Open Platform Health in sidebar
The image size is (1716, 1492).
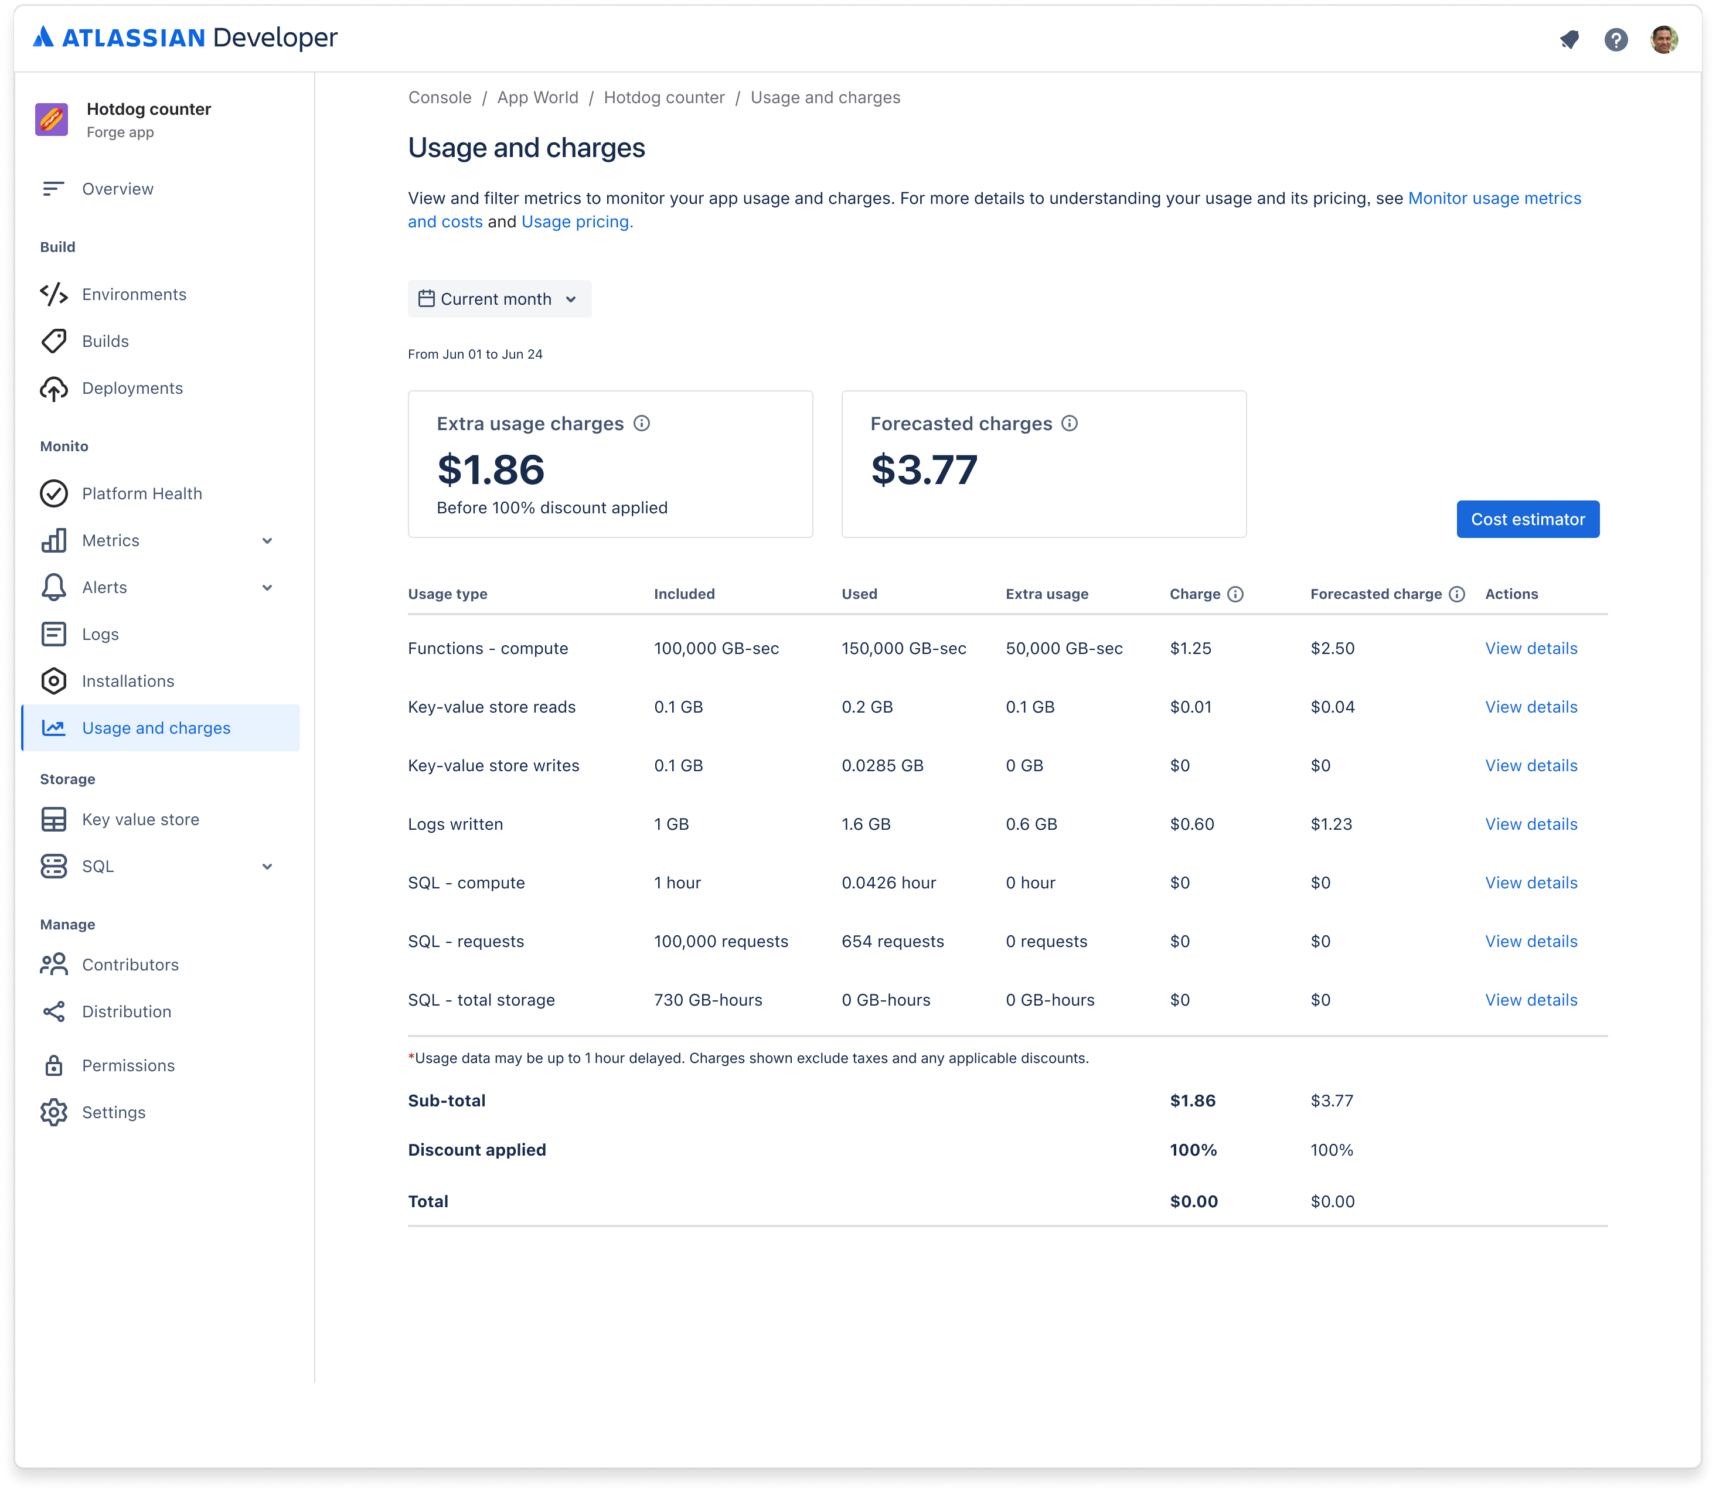142,494
